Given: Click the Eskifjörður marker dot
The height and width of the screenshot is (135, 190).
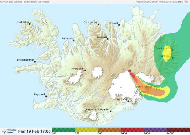Looking at the screenshot, I should (x=173, y=58).
